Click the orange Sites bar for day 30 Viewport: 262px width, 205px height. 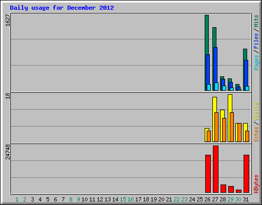239,132
